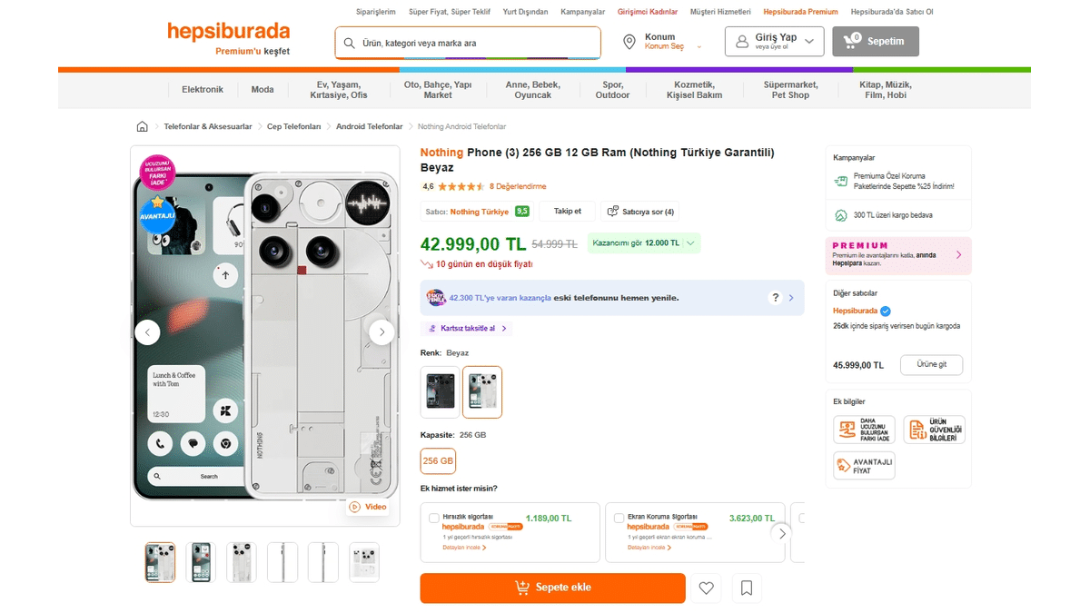Screen dimensions: 1090x613
Task: Click the trade-in help question mark
Action: click(x=775, y=297)
